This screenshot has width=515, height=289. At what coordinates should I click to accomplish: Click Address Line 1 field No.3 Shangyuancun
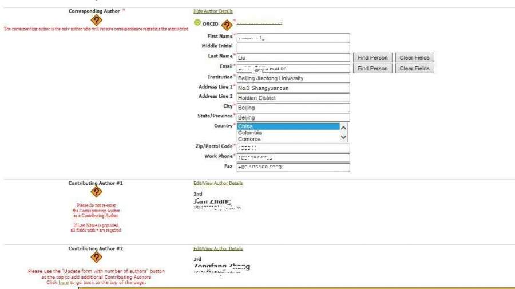pyautogui.click(x=294, y=88)
